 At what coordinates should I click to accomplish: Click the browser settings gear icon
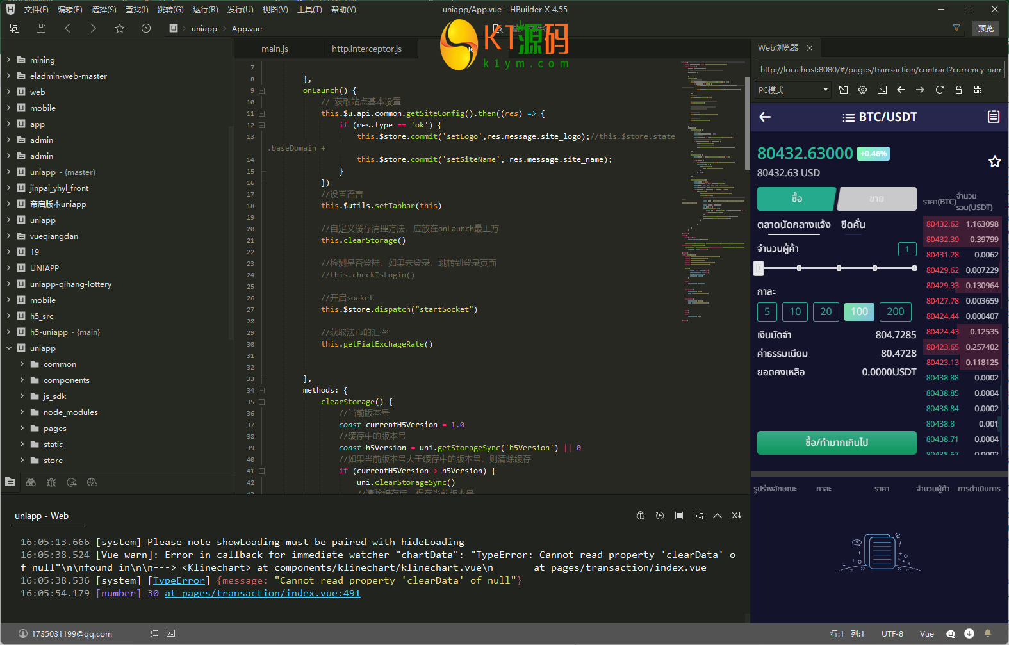[x=862, y=90]
